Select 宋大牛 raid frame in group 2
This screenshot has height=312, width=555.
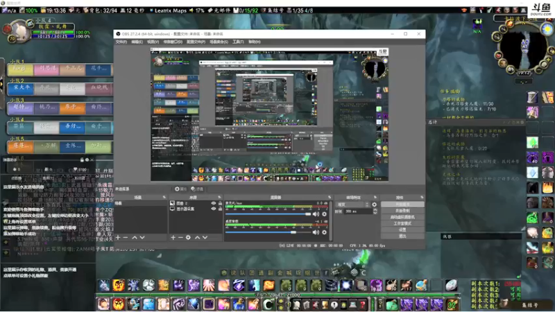click(21, 88)
